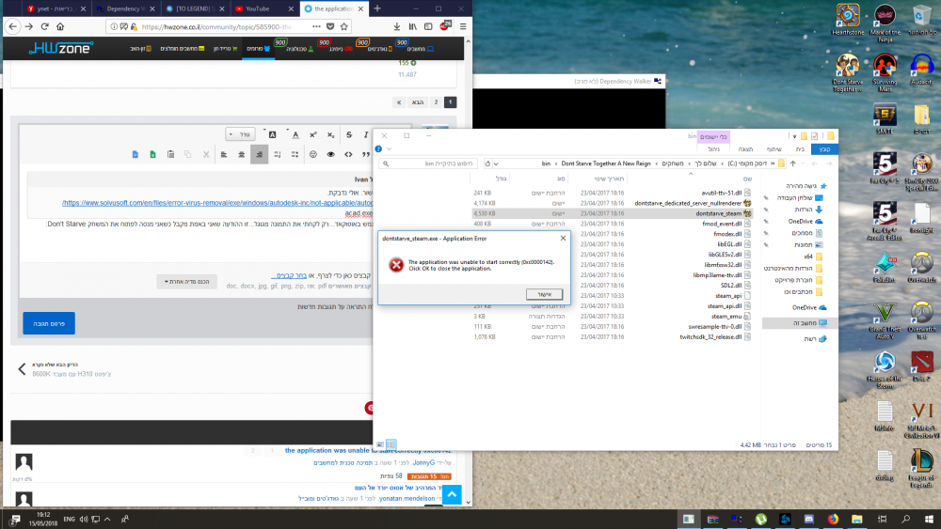Open the Application Tools tab in Explorer
This screenshot has width=941, height=529.
(713, 136)
